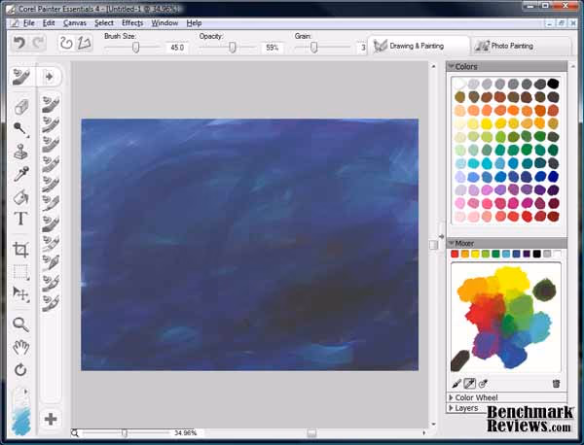Image resolution: width=584 pixels, height=445 pixels.
Task: Select the Mixer sample multiple colors tool
Action: point(483,383)
